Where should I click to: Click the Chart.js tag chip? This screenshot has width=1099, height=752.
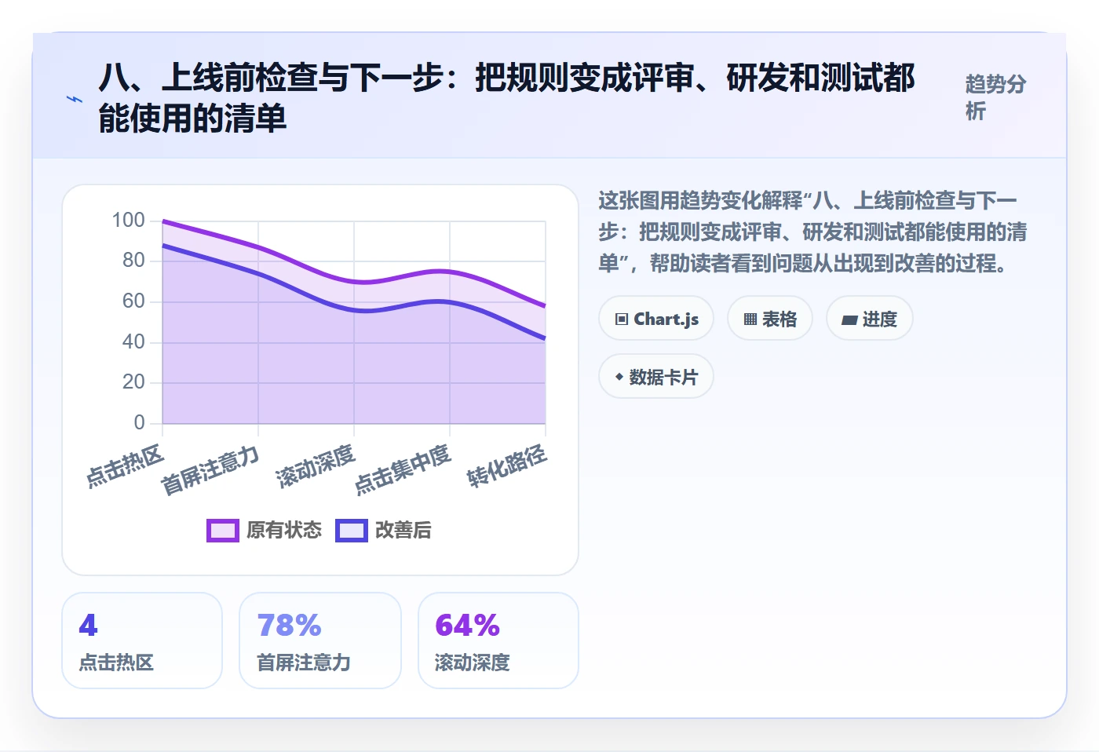click(x=656, y=319)
